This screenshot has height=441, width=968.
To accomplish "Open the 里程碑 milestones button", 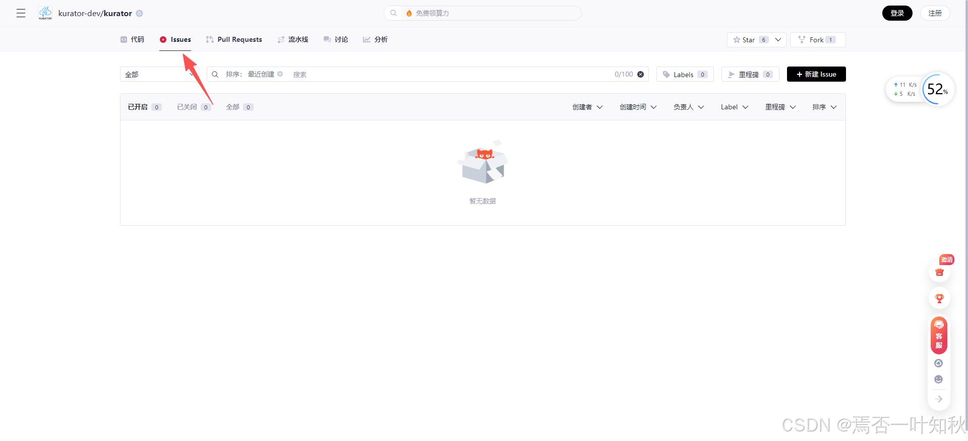I will point(750,74).
